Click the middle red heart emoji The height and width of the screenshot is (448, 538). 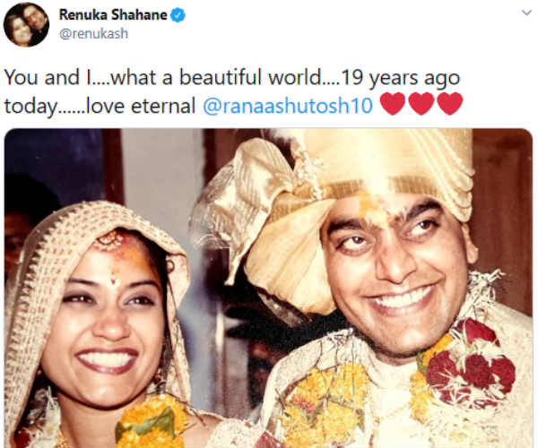pyautogui.click(x=422, y=104)
